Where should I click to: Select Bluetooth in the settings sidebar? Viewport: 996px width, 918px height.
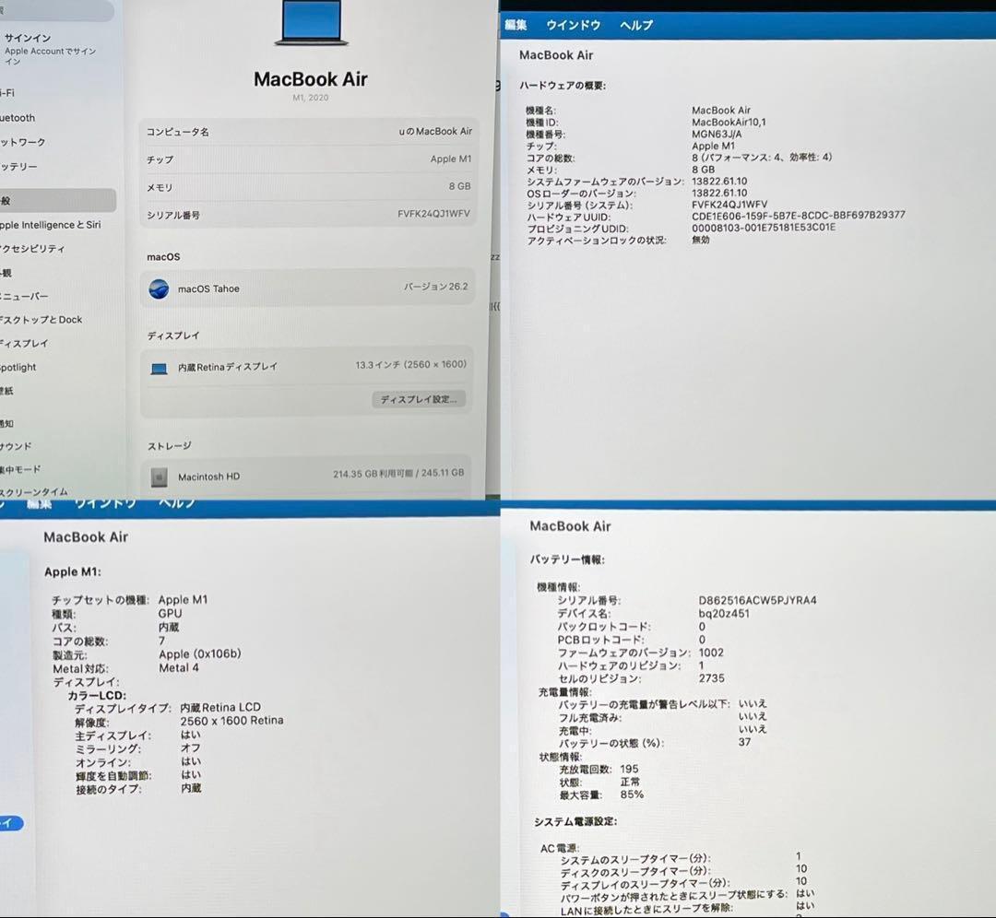[18, 117]
